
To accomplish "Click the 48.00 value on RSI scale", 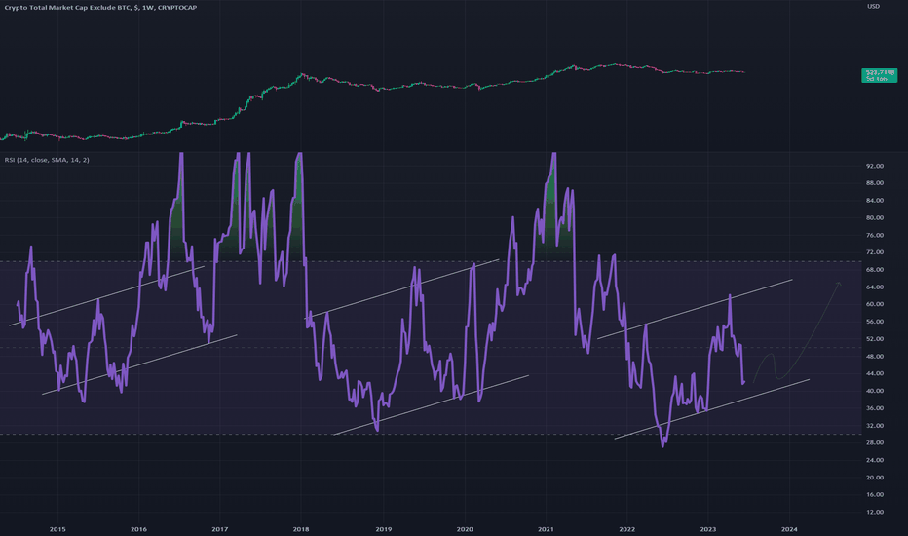I will (875, 357).
